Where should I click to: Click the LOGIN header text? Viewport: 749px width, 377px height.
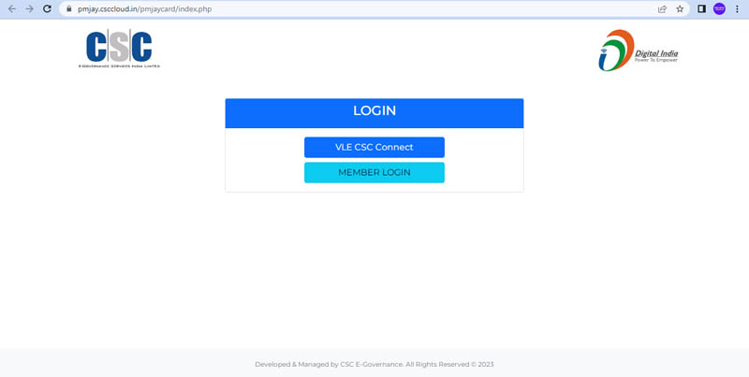tap(374, 110)
